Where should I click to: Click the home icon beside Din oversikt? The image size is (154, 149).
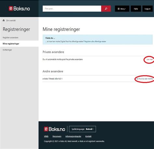click(x=4, y=20)
